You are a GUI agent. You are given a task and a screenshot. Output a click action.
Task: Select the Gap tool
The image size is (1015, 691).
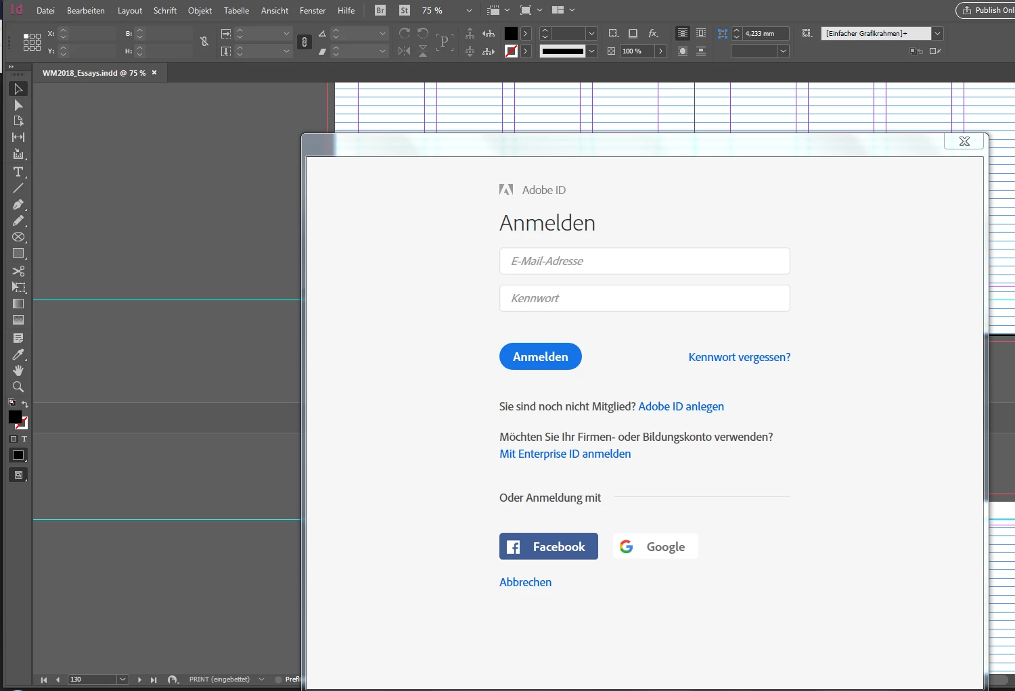pyautogui.click(x=18, y=137)
